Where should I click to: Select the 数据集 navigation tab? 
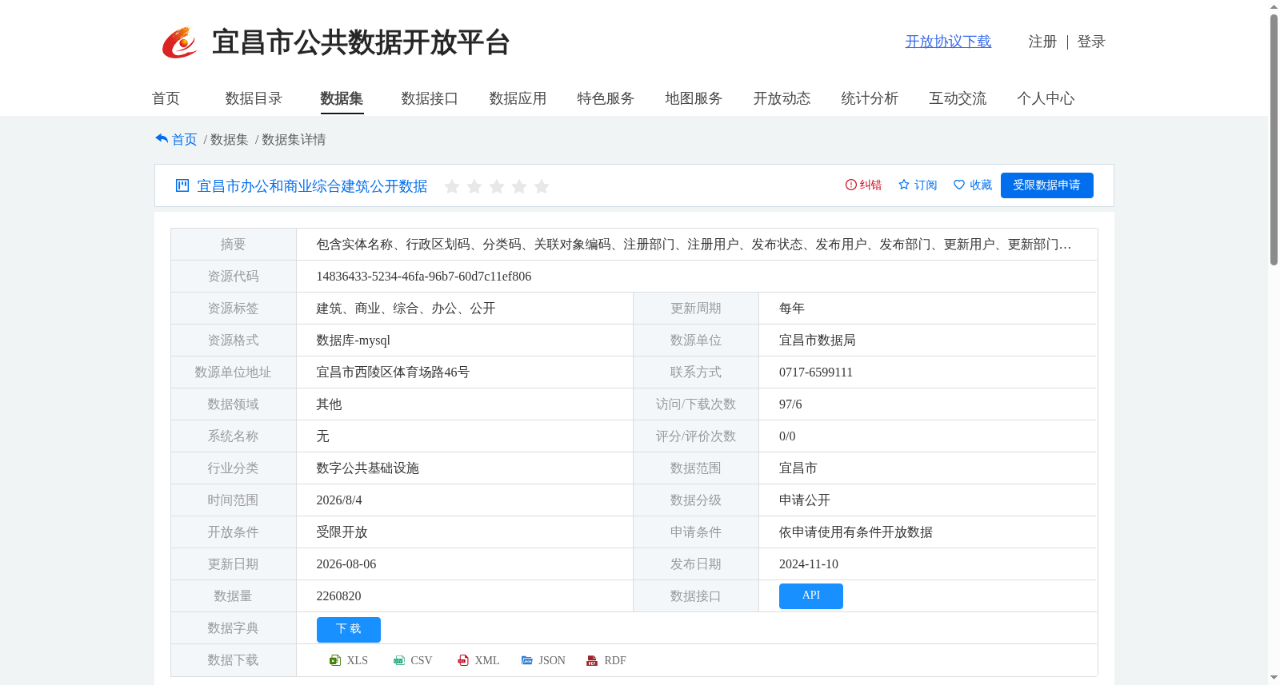(x=342, y=98)
